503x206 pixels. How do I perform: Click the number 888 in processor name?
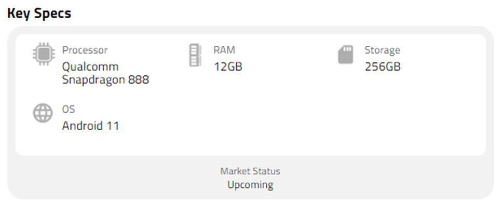[x=139, y=79]
